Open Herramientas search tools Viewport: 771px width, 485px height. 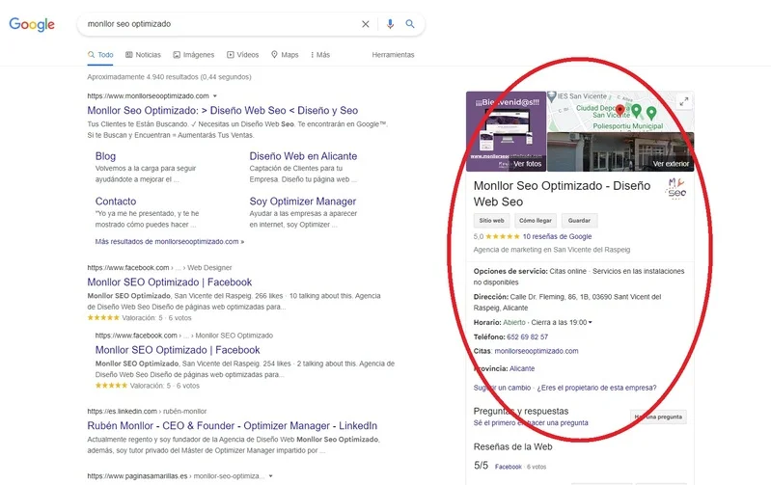point(393,55)
